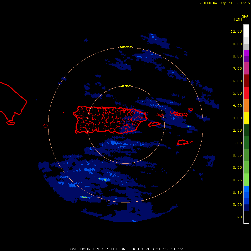Select the 50 NMI range ring label
This screenshot has height=251, width=251.
[x=126, y=86]
